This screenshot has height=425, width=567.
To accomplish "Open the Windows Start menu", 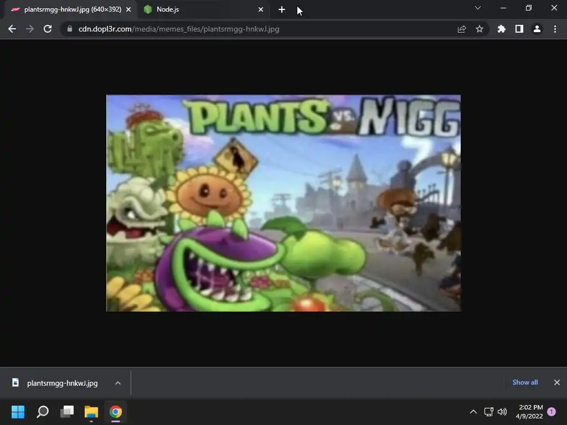I will click(18, 412).
